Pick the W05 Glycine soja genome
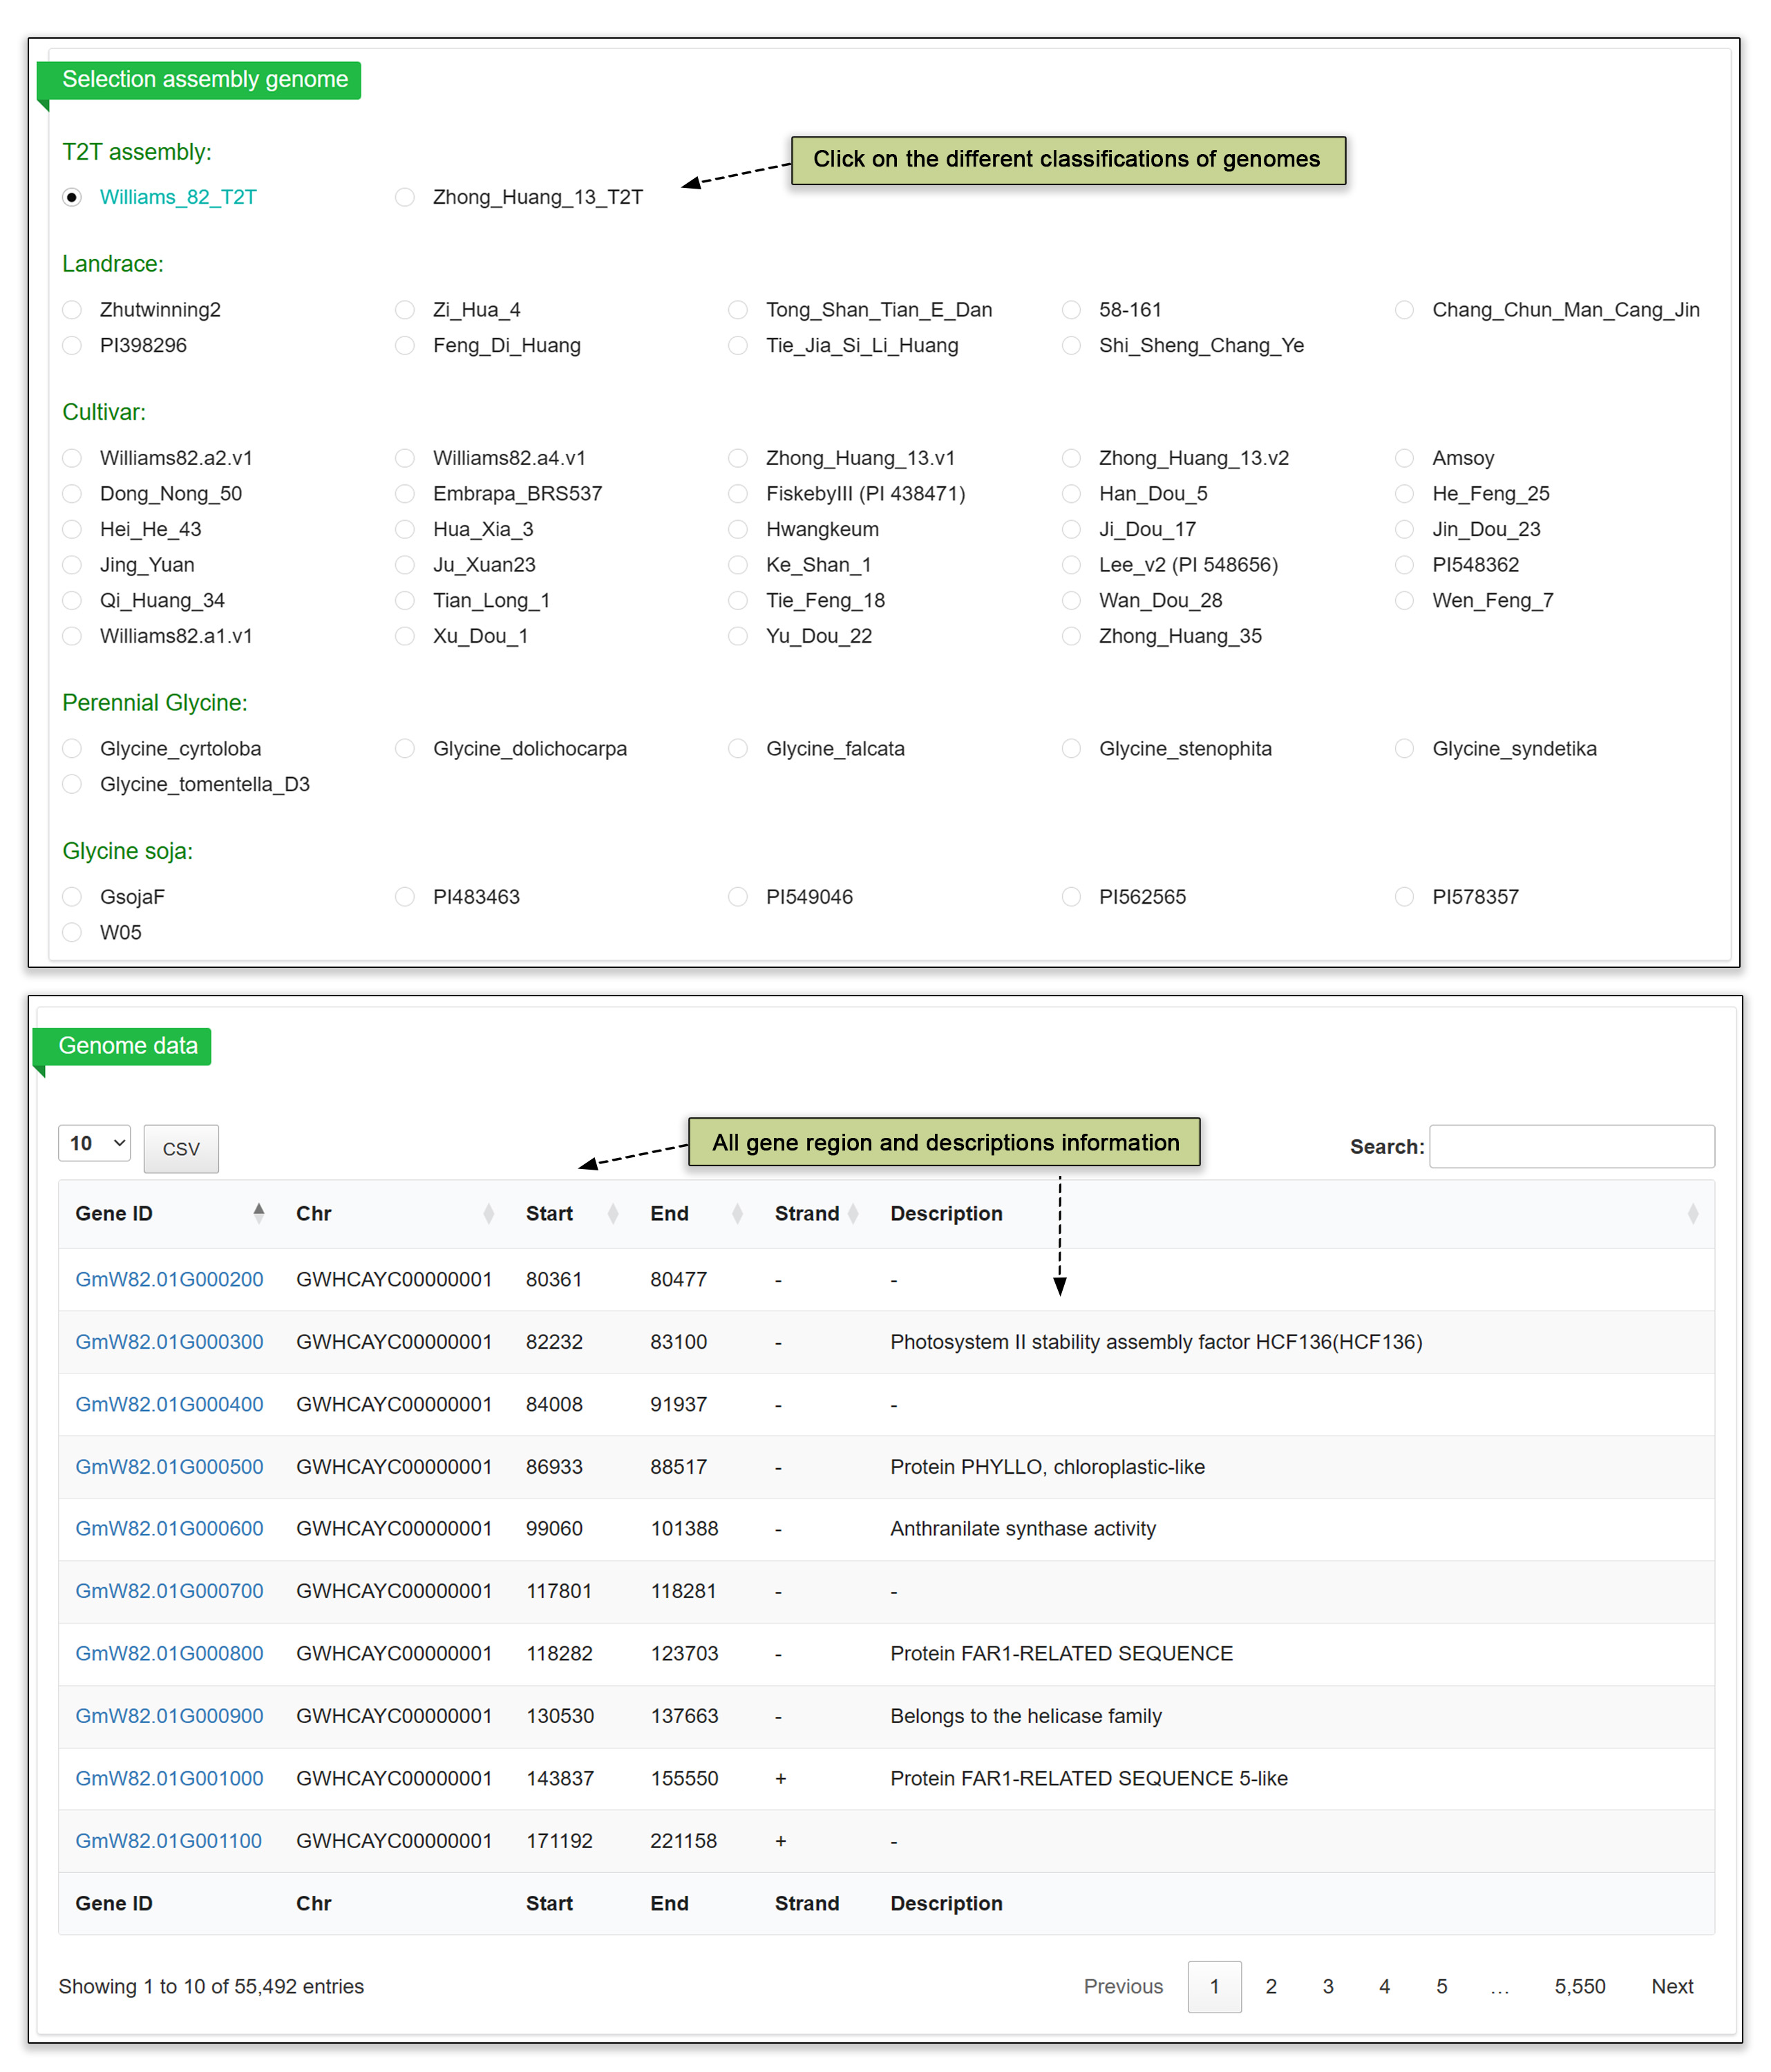 pos(72,932)
